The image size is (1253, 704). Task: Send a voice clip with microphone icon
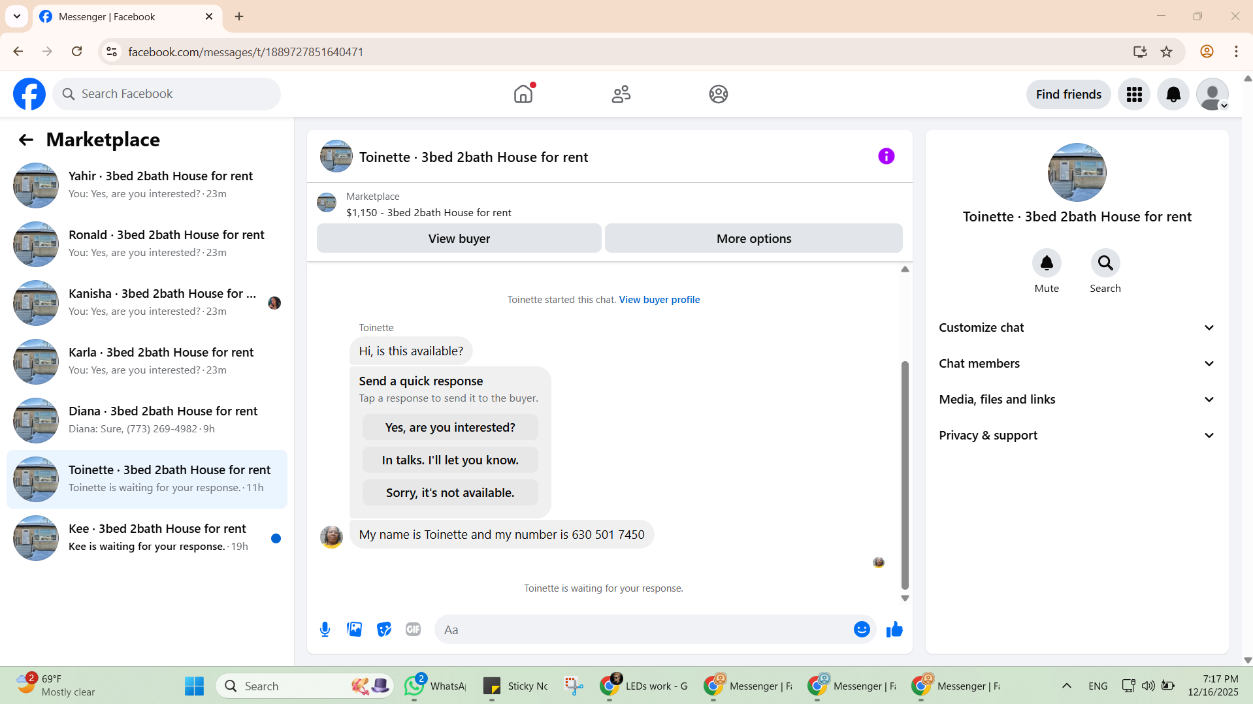click(325, 630)
